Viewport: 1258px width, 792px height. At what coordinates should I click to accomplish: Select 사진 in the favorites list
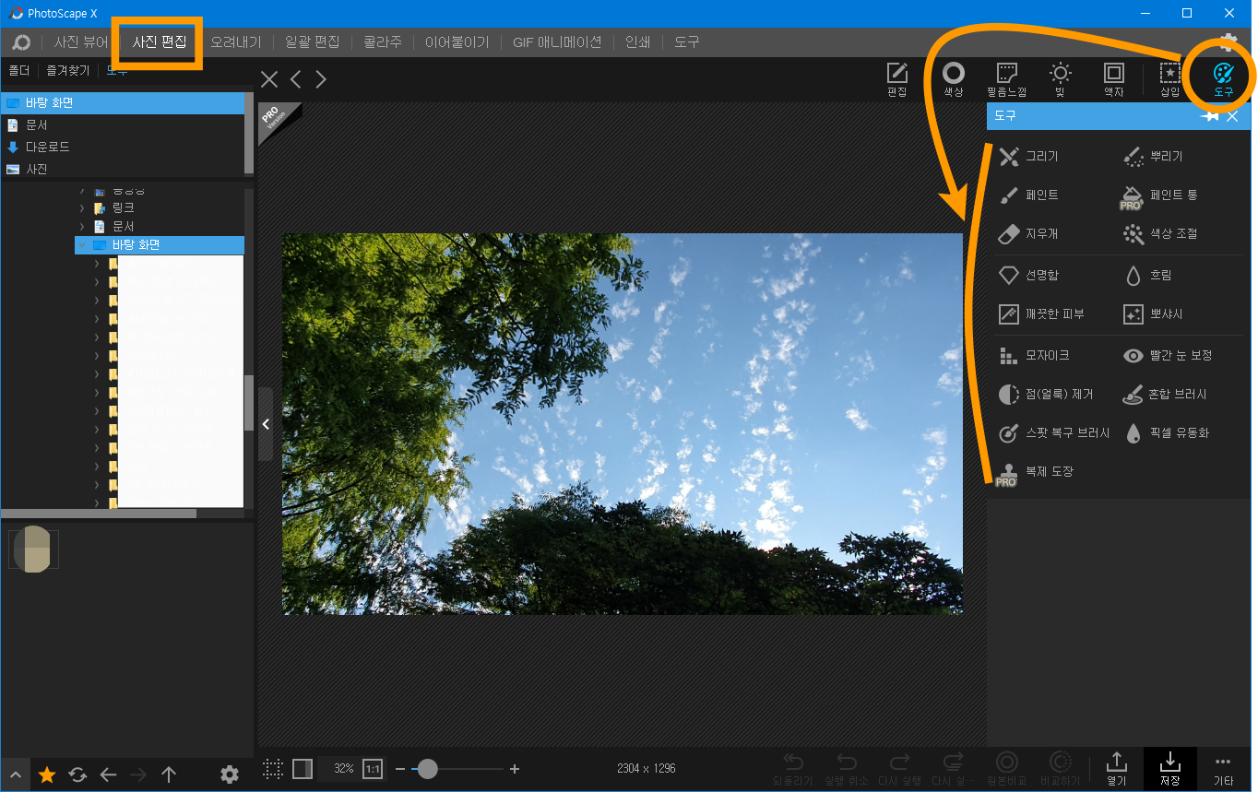coord(122,170)
